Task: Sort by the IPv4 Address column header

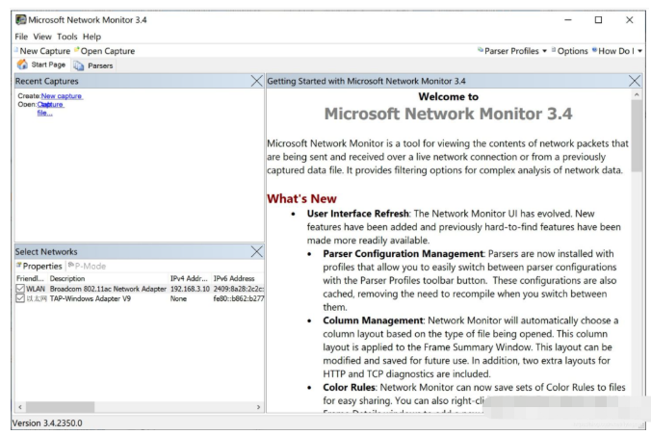Action: 190,278
